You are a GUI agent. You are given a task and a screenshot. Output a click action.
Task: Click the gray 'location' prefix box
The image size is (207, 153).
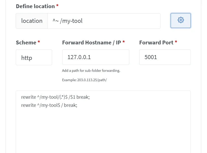(32, 21)
